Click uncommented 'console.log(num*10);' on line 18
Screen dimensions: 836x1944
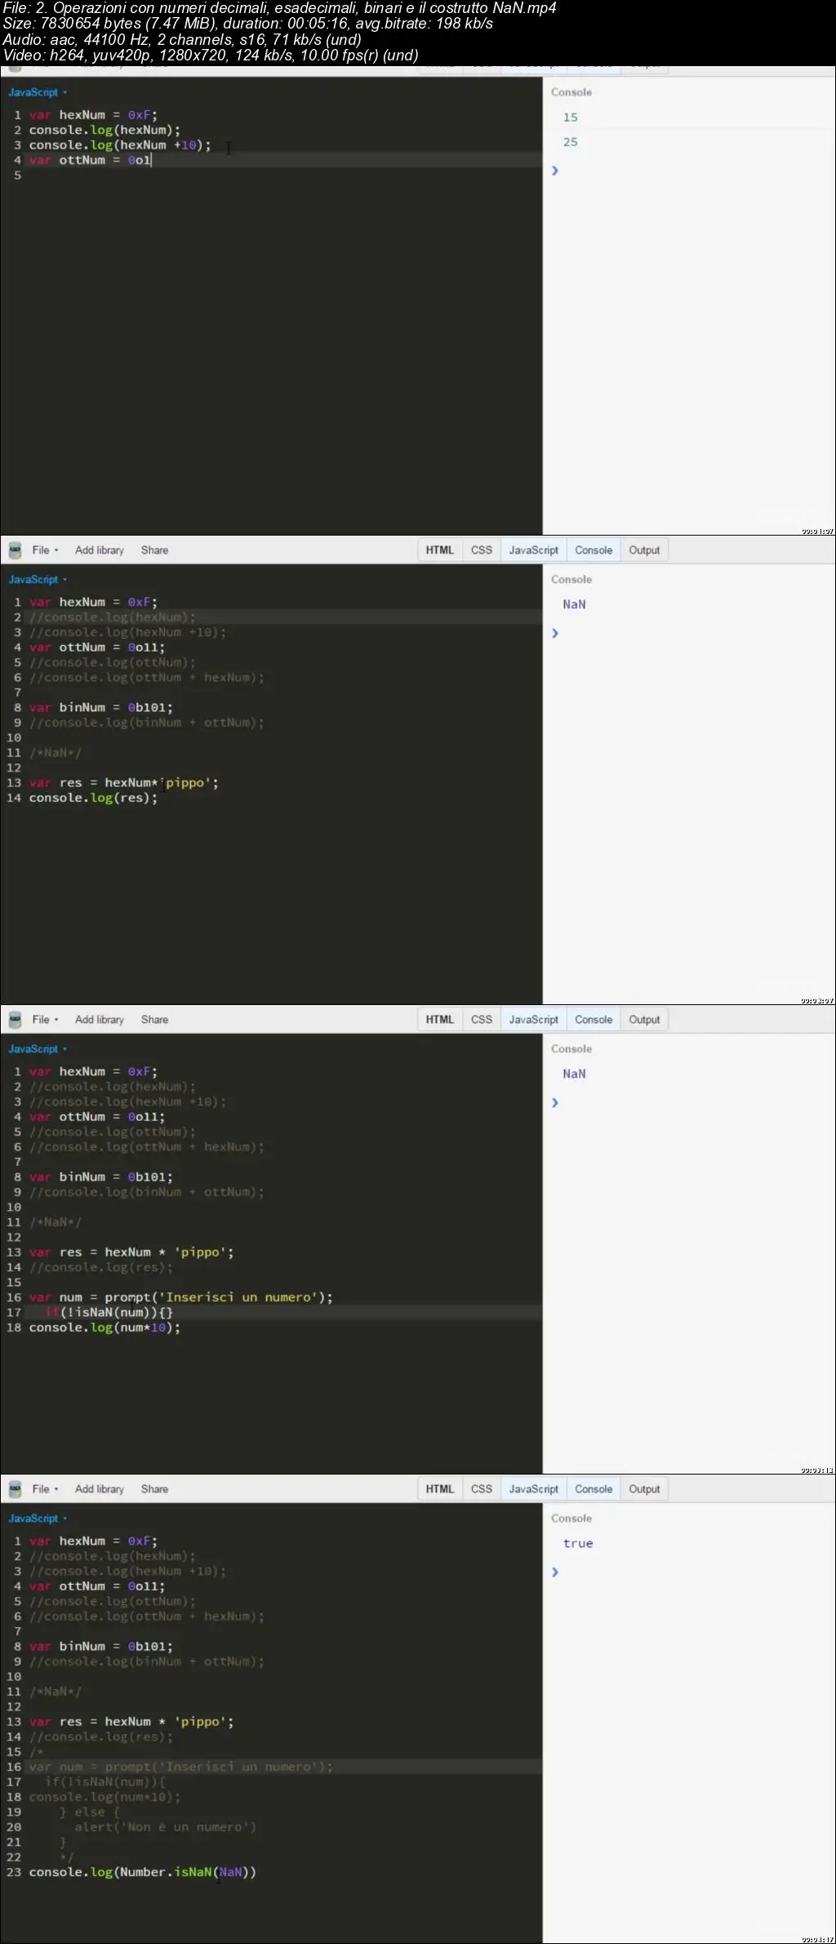tap(104, 1328)
